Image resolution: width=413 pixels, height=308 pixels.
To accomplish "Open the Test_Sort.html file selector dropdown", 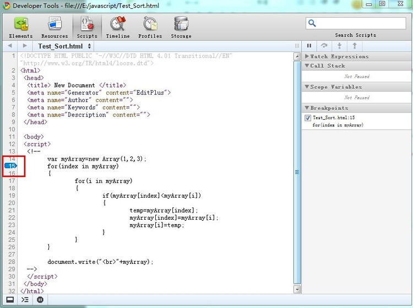I will click(64, 46).
